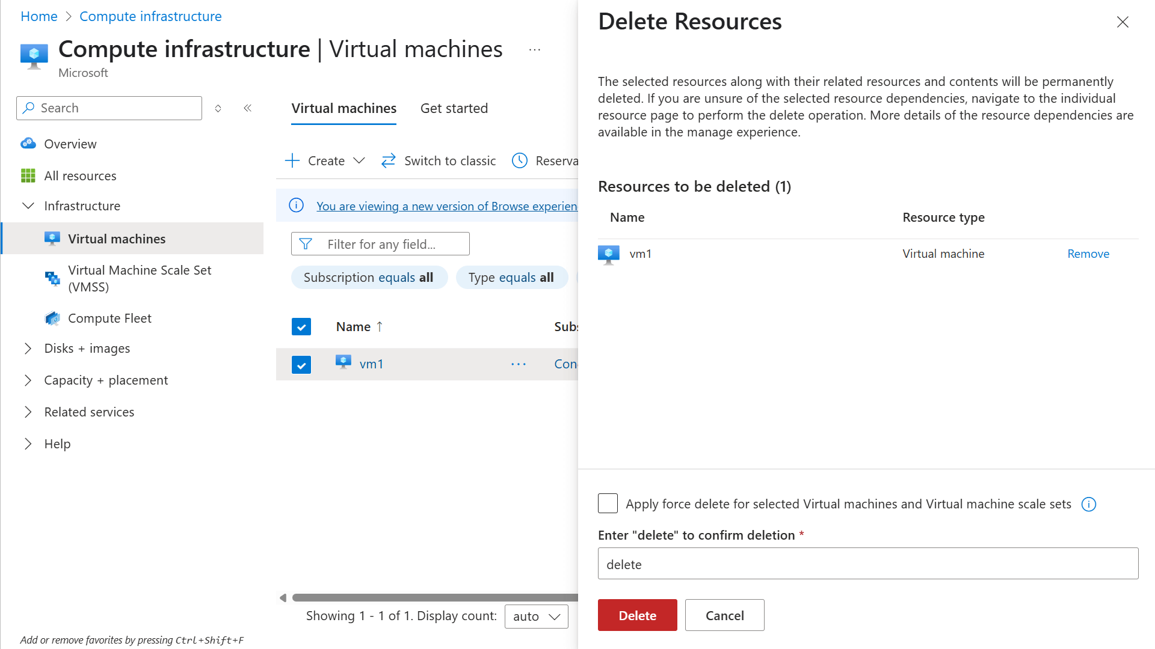Click the plus icon next to Create

point(292,160)
